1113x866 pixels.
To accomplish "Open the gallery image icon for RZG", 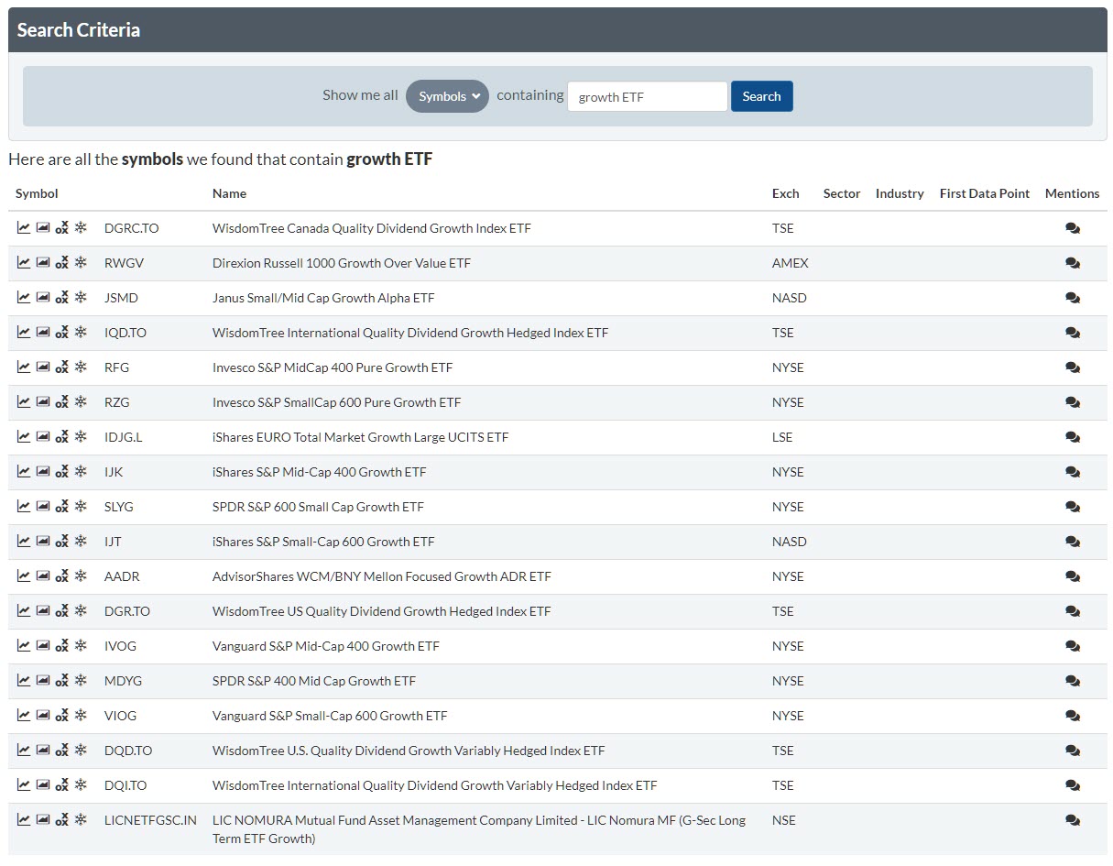I will pos(43,401).
